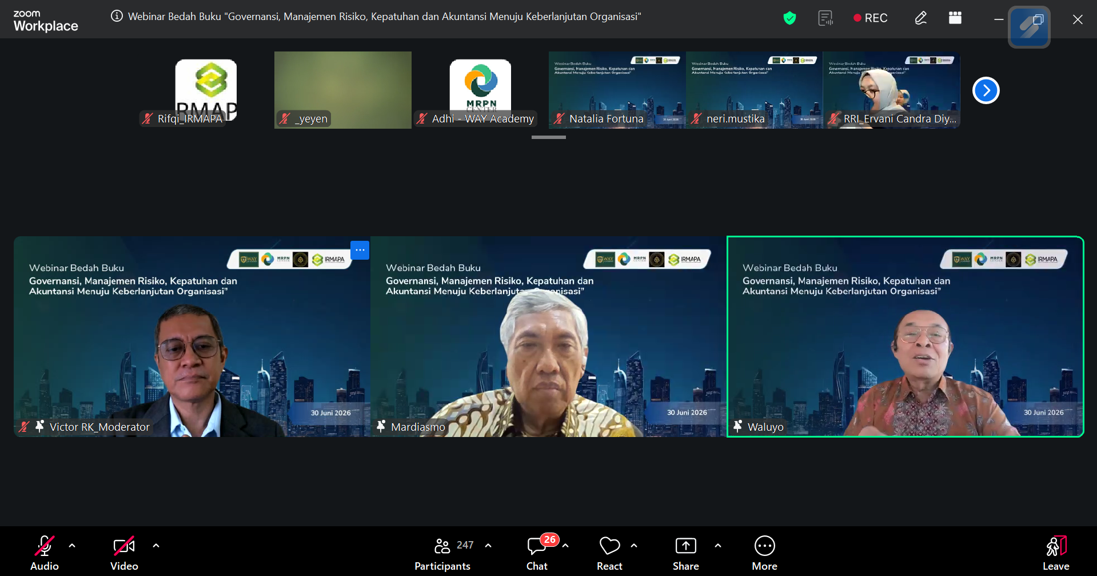Select Adhi - WAY Academy thumbnail

(480, 90)
